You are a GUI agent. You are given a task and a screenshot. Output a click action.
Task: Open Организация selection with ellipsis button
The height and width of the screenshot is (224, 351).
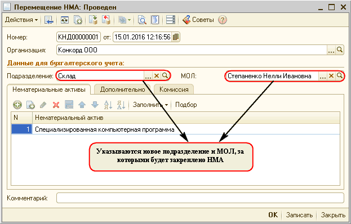(x=331, y=50)
